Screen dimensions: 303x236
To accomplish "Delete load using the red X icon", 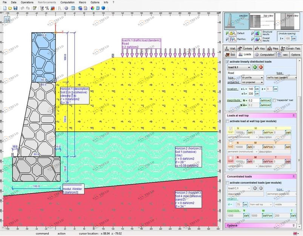I will pyautogui.click(x=261, y=67).
